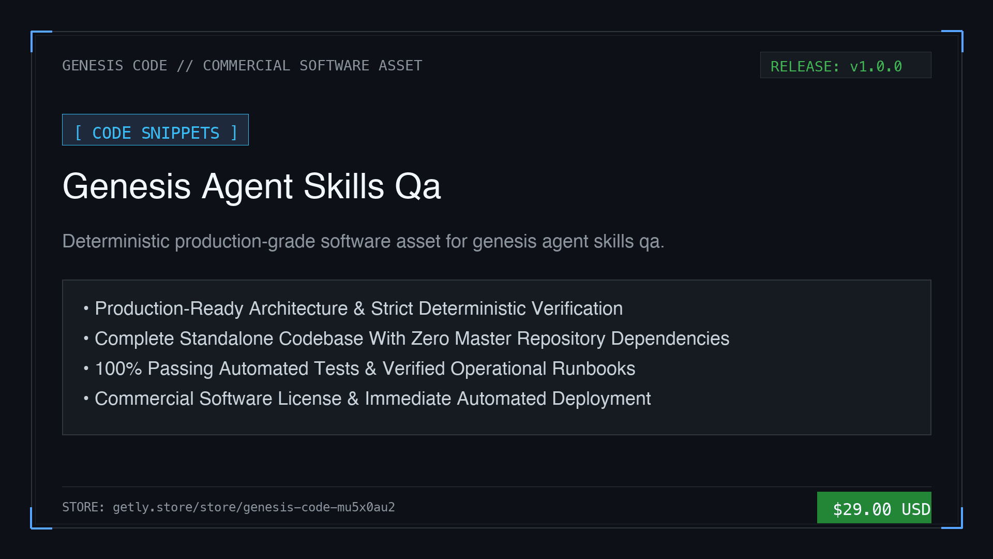
Task: Click the RELEASE: v1.0.0 version badge
Action: click(846, 65)
